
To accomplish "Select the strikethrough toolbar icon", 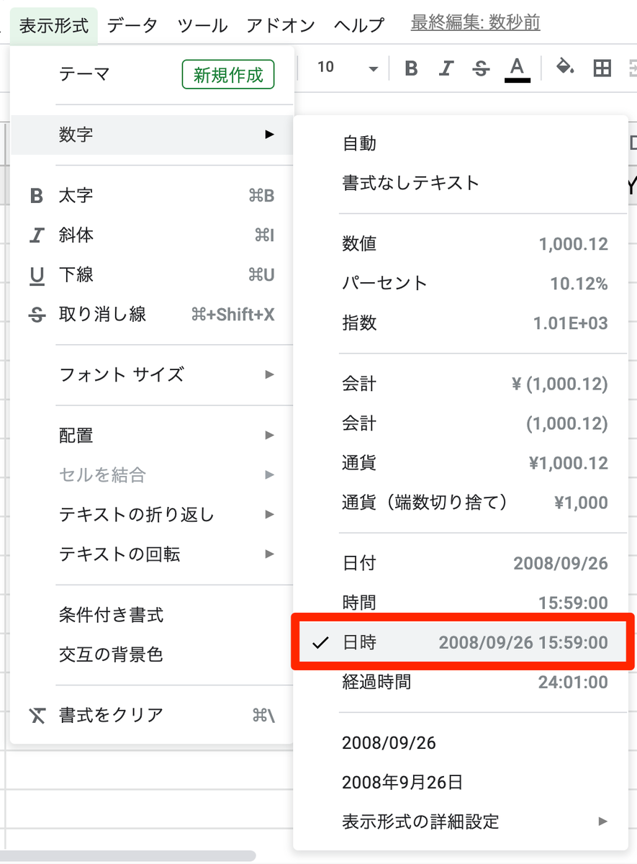I will 481,67.
